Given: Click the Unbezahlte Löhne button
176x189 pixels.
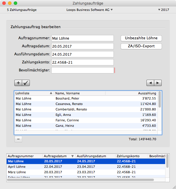Looking at the screenshot, I should pyautogui.click(x=141, y=38).
